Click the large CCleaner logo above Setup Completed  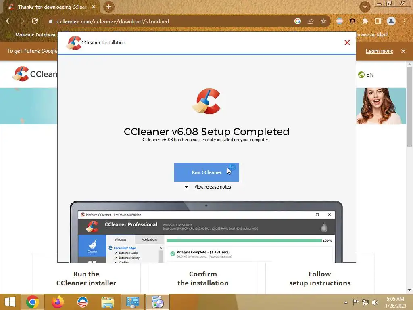point(206,101)
